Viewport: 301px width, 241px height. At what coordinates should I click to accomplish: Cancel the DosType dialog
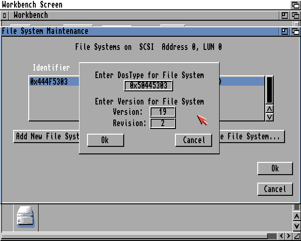tap(193, 140)
